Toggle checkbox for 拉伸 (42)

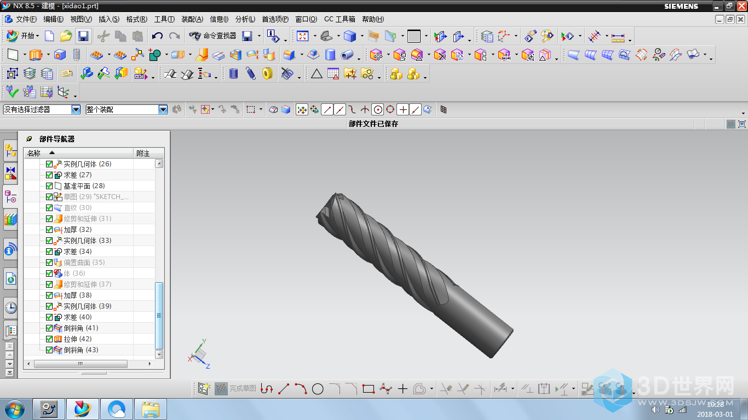coord(49,339)
